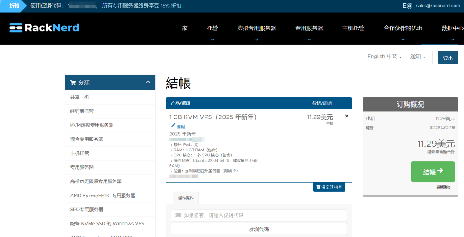The image size is (464, 237).
Task: Expand the 合作伙伴的优惠 chevron
Action: pyautogui.click(x=403, y=39)
